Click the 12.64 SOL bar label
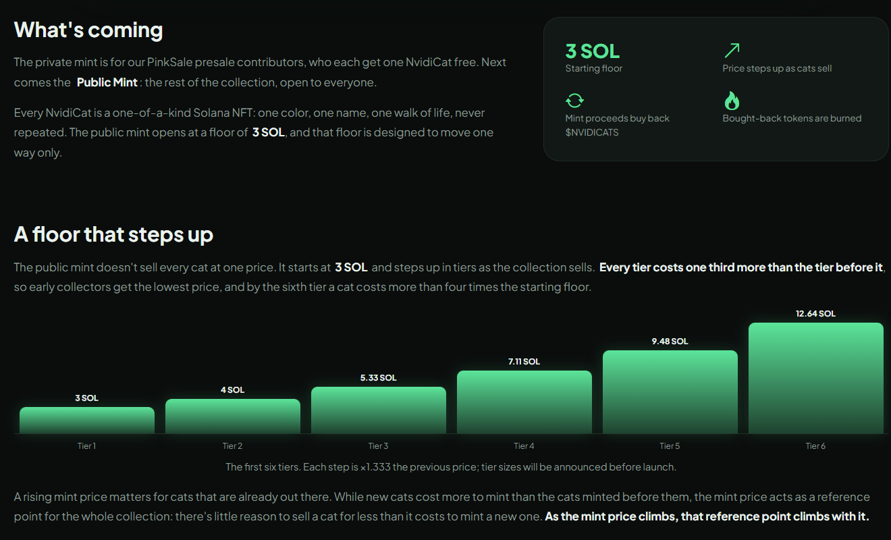Screen dimensions: 891x540 (x=816, y=314)
